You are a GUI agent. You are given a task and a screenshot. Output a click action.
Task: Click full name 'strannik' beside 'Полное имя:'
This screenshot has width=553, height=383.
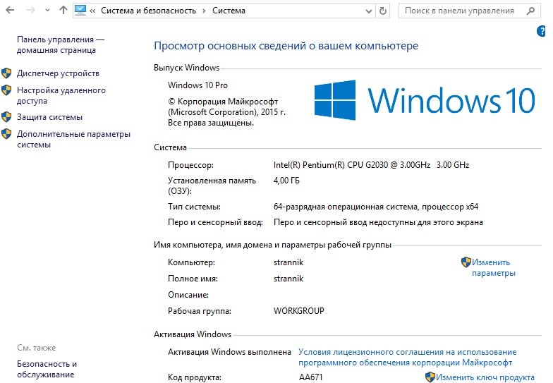pos(288,279)
